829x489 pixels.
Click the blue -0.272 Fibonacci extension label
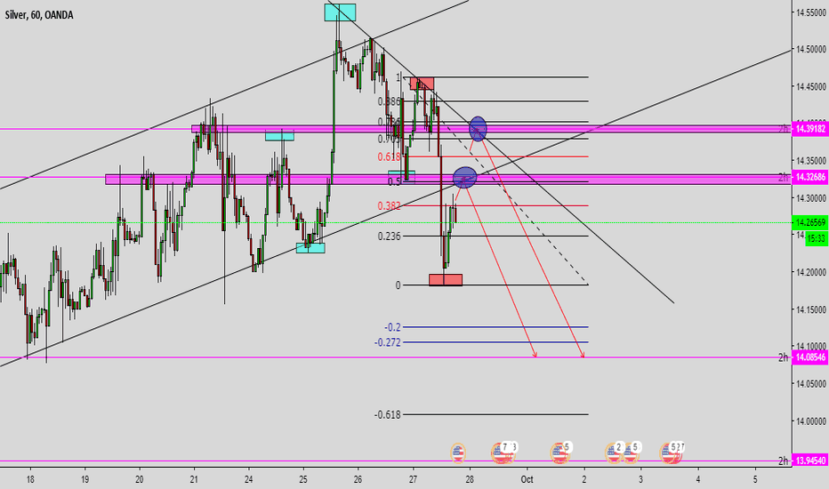[x=388, y=342]
